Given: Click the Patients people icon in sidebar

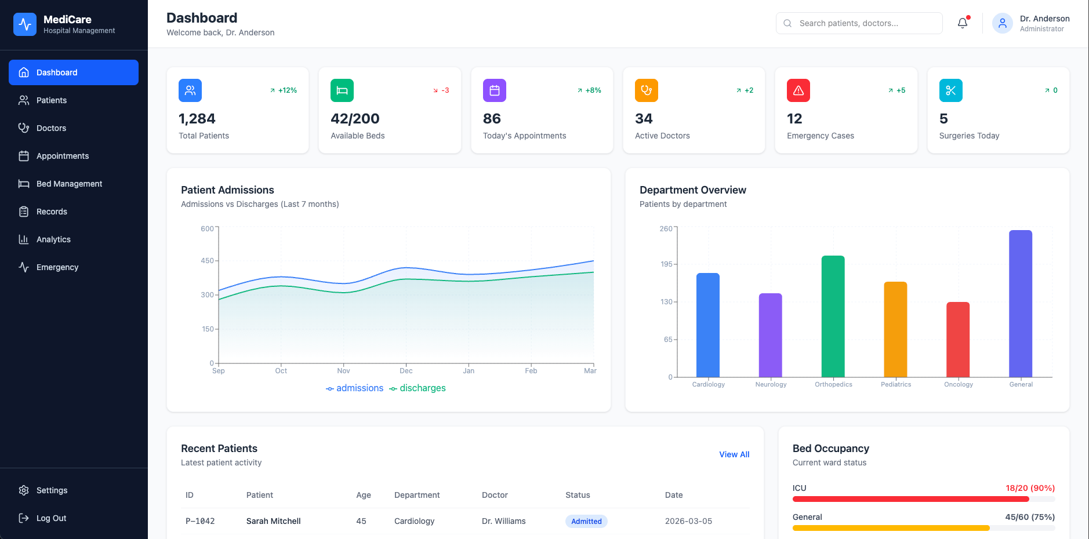Looking at the screenshot, I should point(24,100).
